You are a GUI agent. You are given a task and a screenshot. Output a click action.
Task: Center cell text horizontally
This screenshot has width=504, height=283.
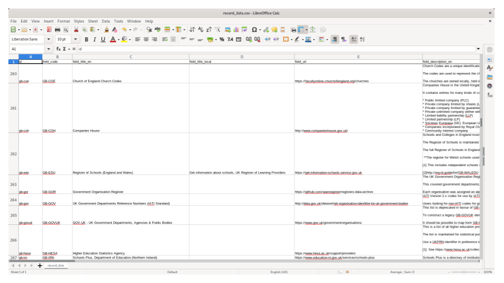pyautogui.click(x=146, y=39)
